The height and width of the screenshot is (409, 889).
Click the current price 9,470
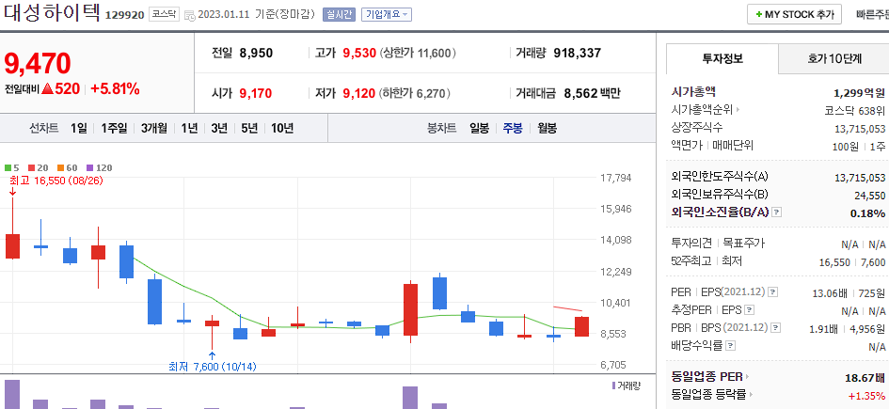[38, 63]
